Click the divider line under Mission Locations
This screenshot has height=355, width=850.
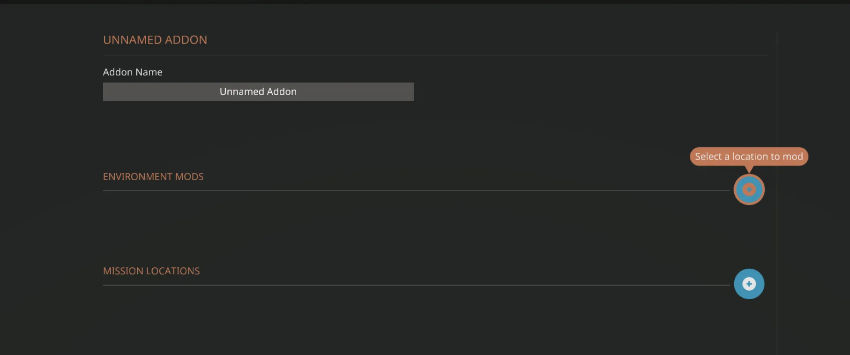pos(412,285)
